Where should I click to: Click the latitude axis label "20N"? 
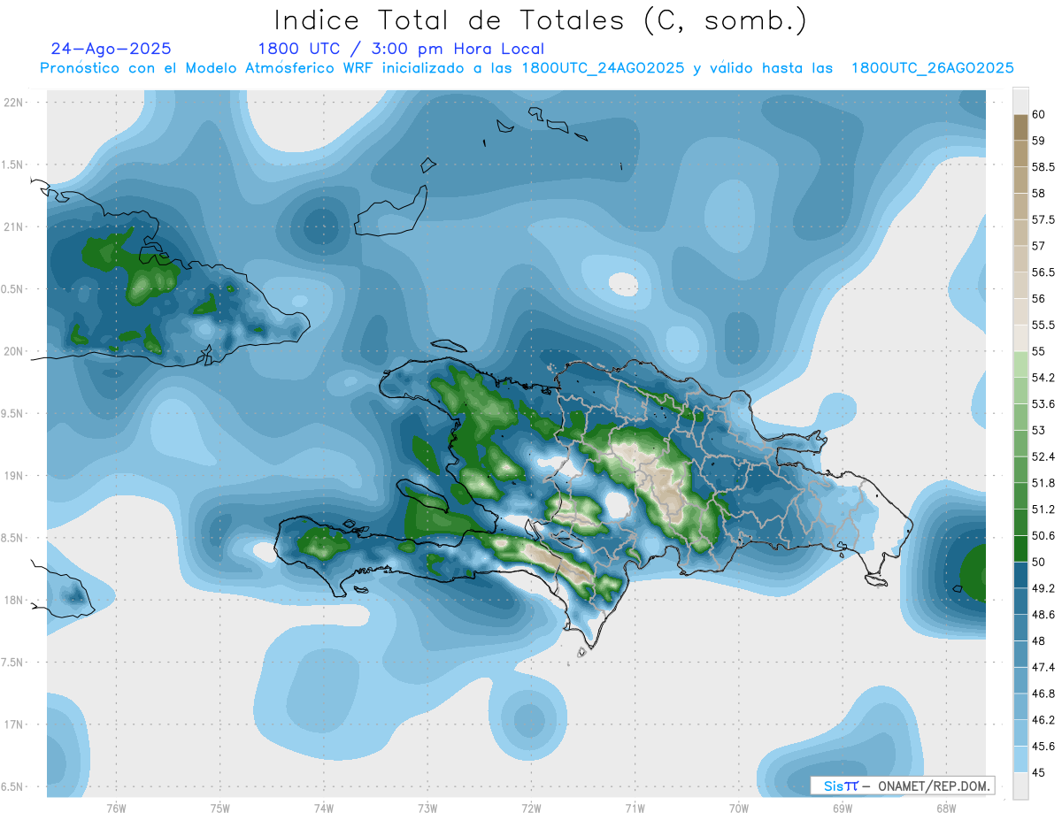[x=13, y=351]
